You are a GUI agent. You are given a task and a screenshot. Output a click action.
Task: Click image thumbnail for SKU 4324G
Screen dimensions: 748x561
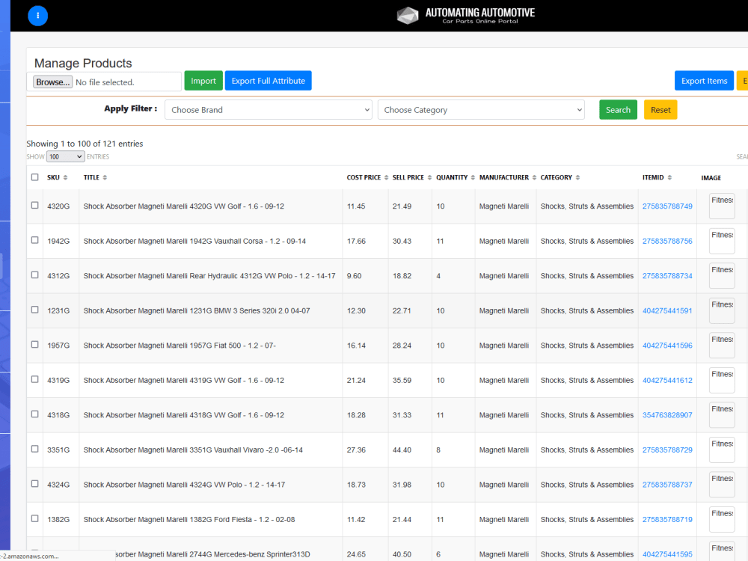722,484
